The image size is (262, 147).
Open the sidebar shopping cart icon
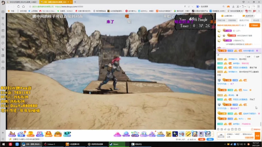(x=3, y=49)
